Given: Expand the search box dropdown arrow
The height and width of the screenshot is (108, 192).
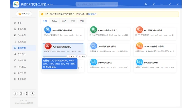Looking at the screenshot, I should [x=116, y=4].
